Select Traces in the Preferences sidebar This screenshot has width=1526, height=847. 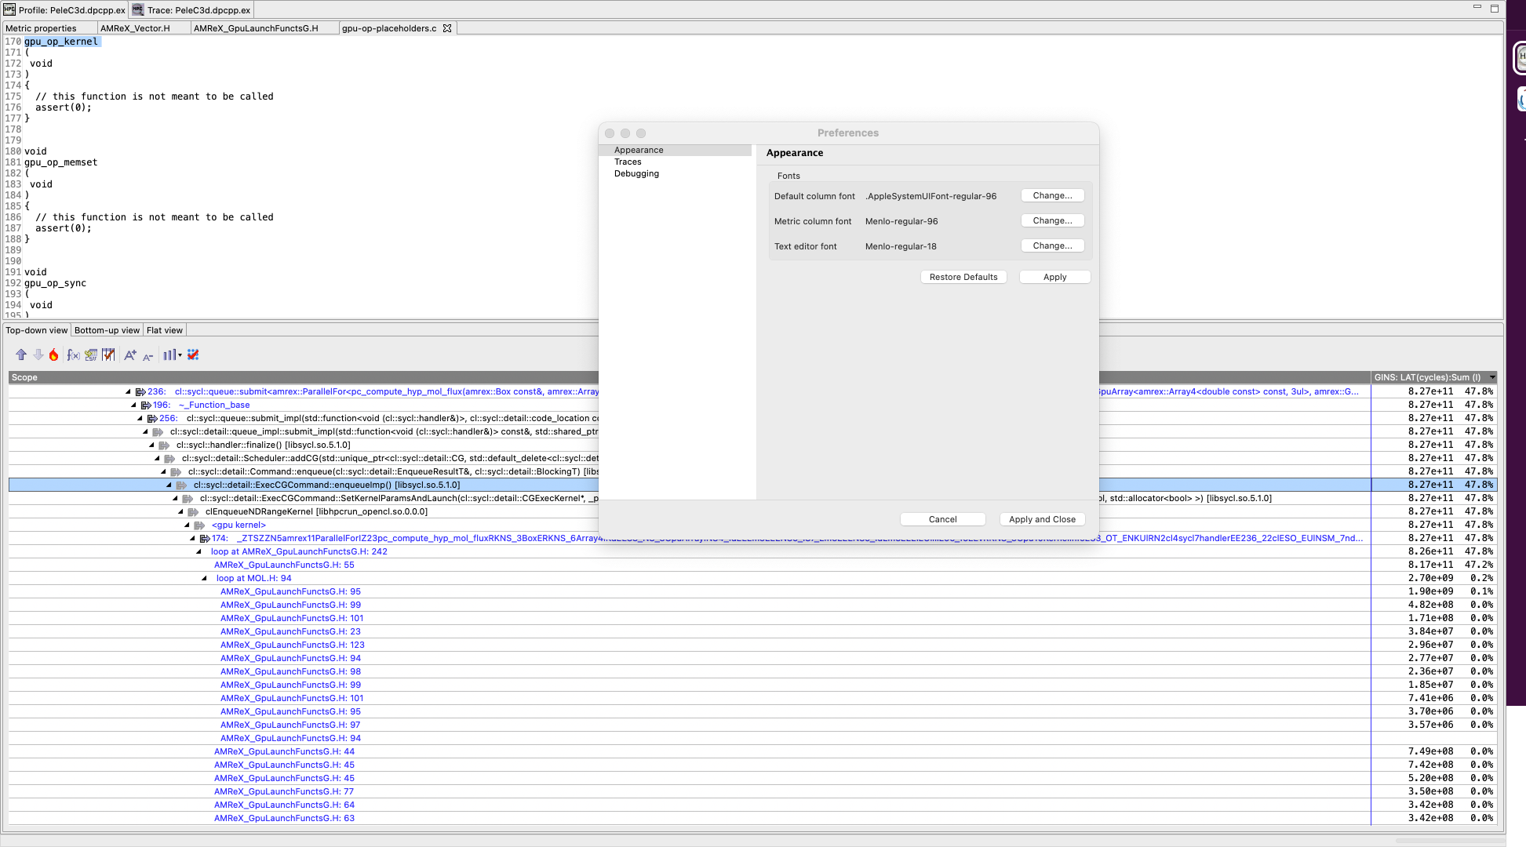[x=628, y=162]
